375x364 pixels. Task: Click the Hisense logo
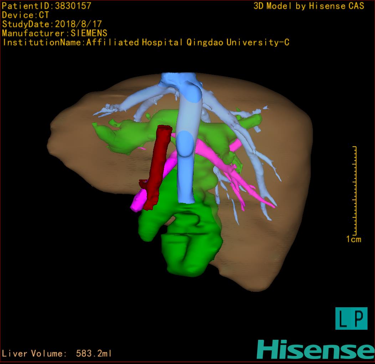click(316, 350)
